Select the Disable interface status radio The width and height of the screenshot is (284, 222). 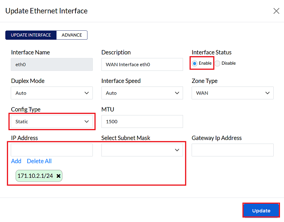(217, 63)
